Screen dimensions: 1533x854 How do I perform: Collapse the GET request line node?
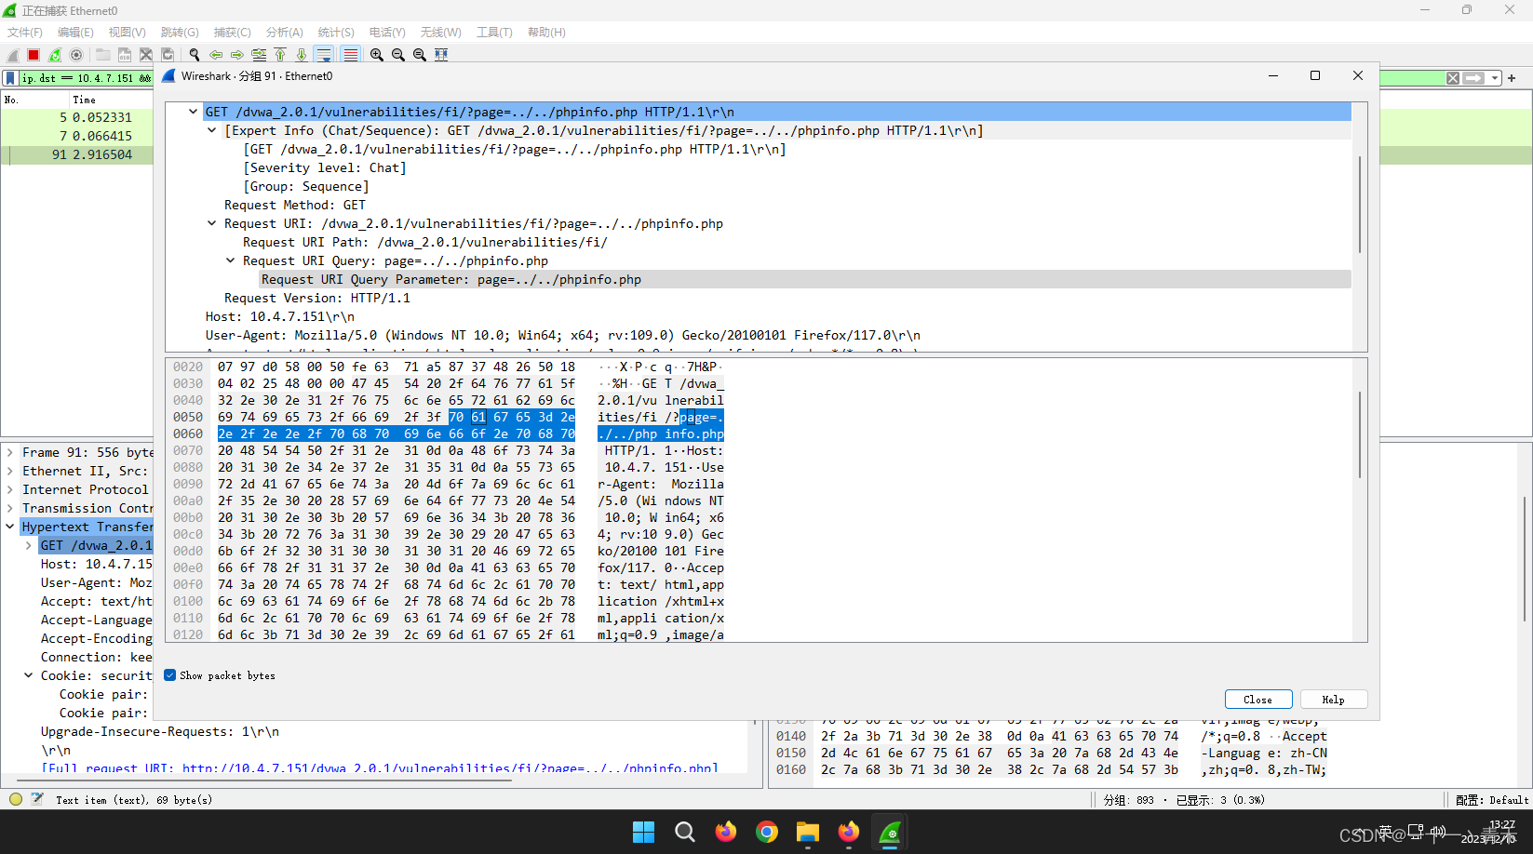(193, 112)
